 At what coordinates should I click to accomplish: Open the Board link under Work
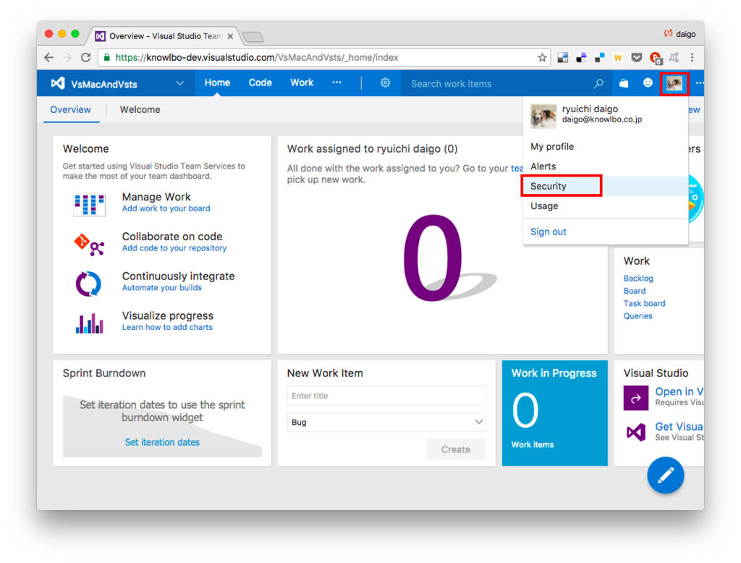pyautogui.click(x=634, y=291)
